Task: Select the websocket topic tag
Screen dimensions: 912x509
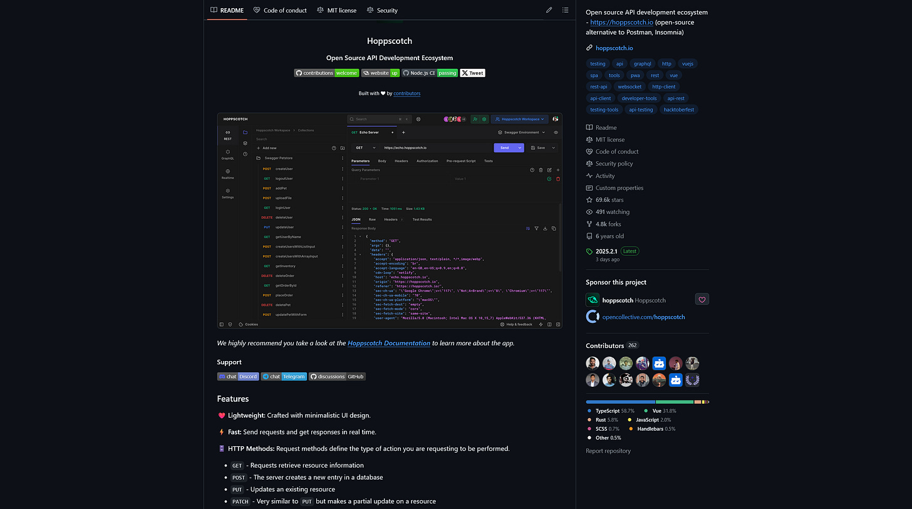Action: coord(630,87)
